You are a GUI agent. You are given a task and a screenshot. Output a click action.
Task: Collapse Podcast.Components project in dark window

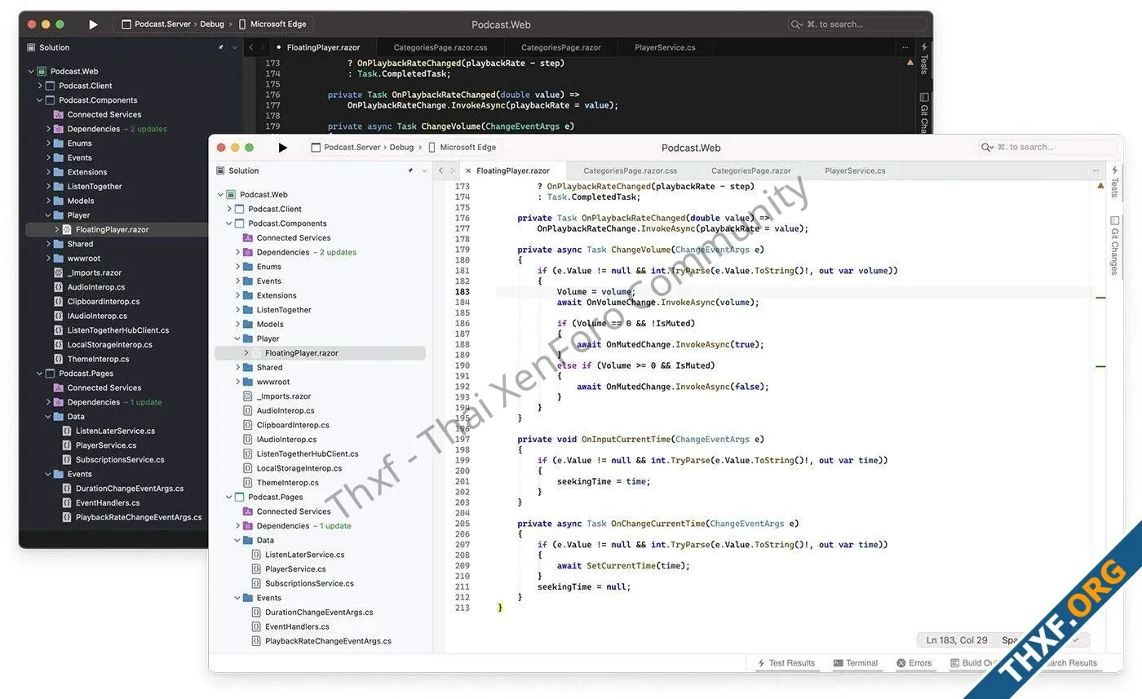click(39, 100)
